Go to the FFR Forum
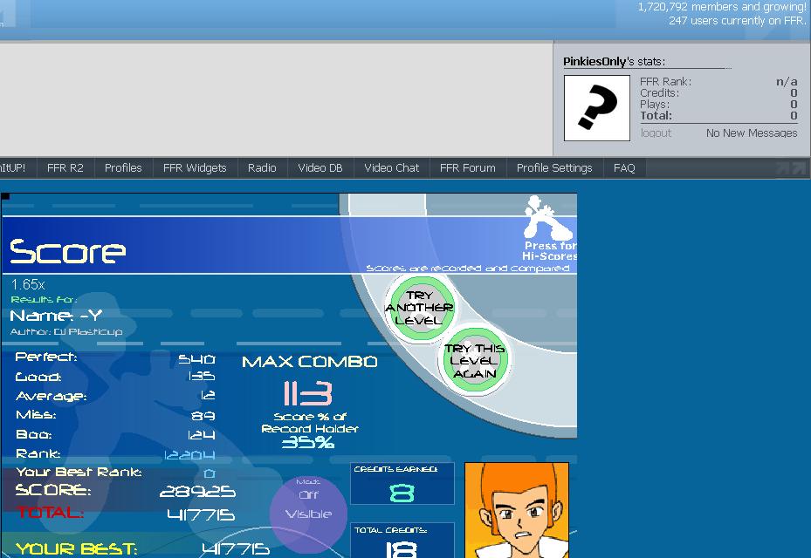Screen dimensions: 811x558 pos(468,168)
